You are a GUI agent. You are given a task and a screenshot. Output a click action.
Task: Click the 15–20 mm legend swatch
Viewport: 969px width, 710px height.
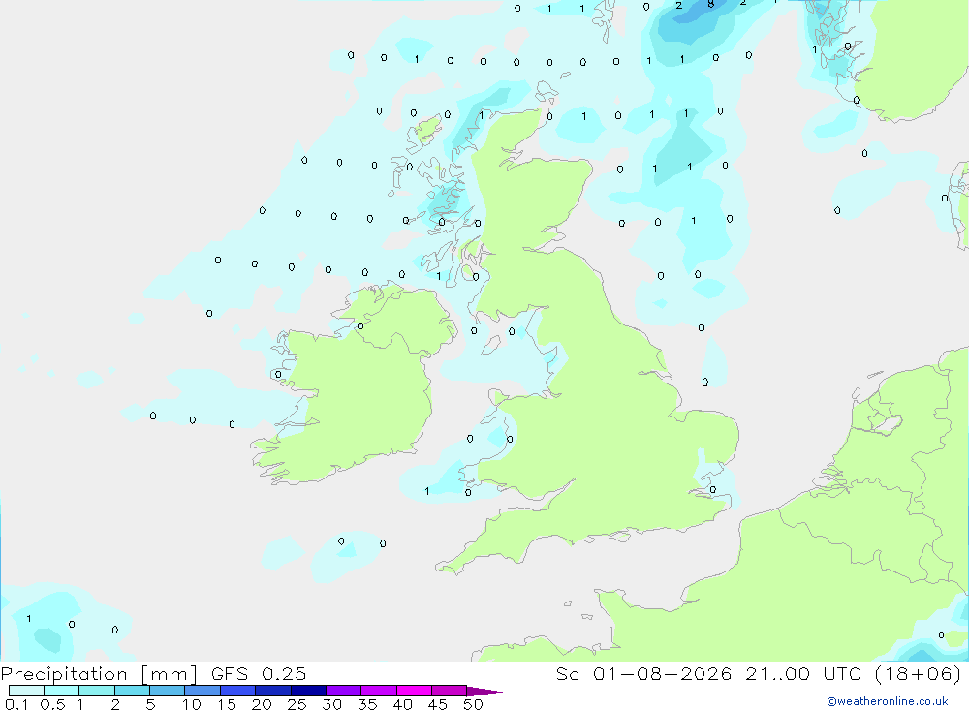tap(238, 691)
